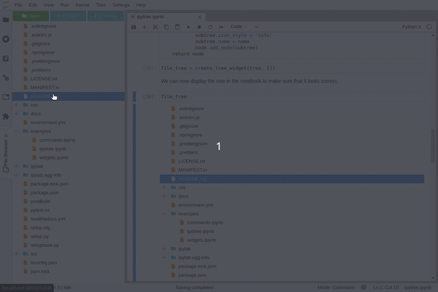Close the File Browser side panel tab
This screenshot has height=292, width=438.
(x=6, y=136)
